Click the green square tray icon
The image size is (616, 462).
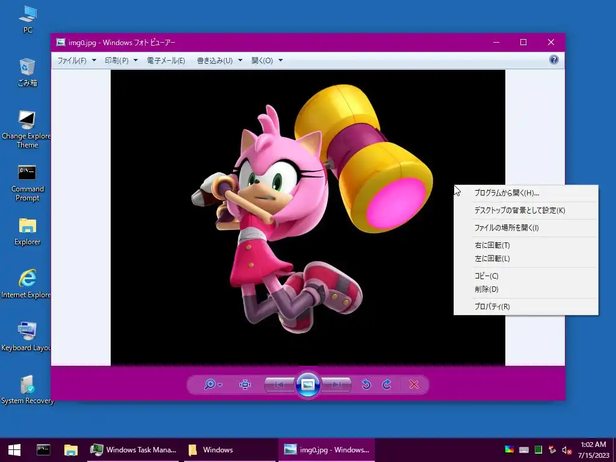point(538,450)
